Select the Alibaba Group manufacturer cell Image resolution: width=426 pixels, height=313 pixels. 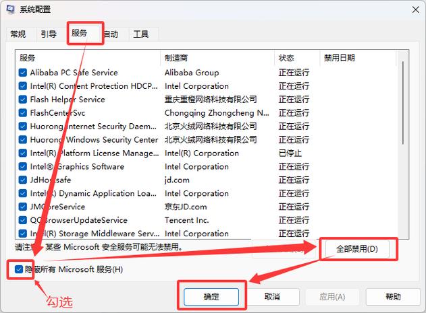(192, 73)
